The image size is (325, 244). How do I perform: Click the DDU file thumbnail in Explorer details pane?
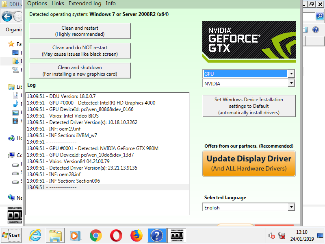pyautogui.click(x=15, y=216)
